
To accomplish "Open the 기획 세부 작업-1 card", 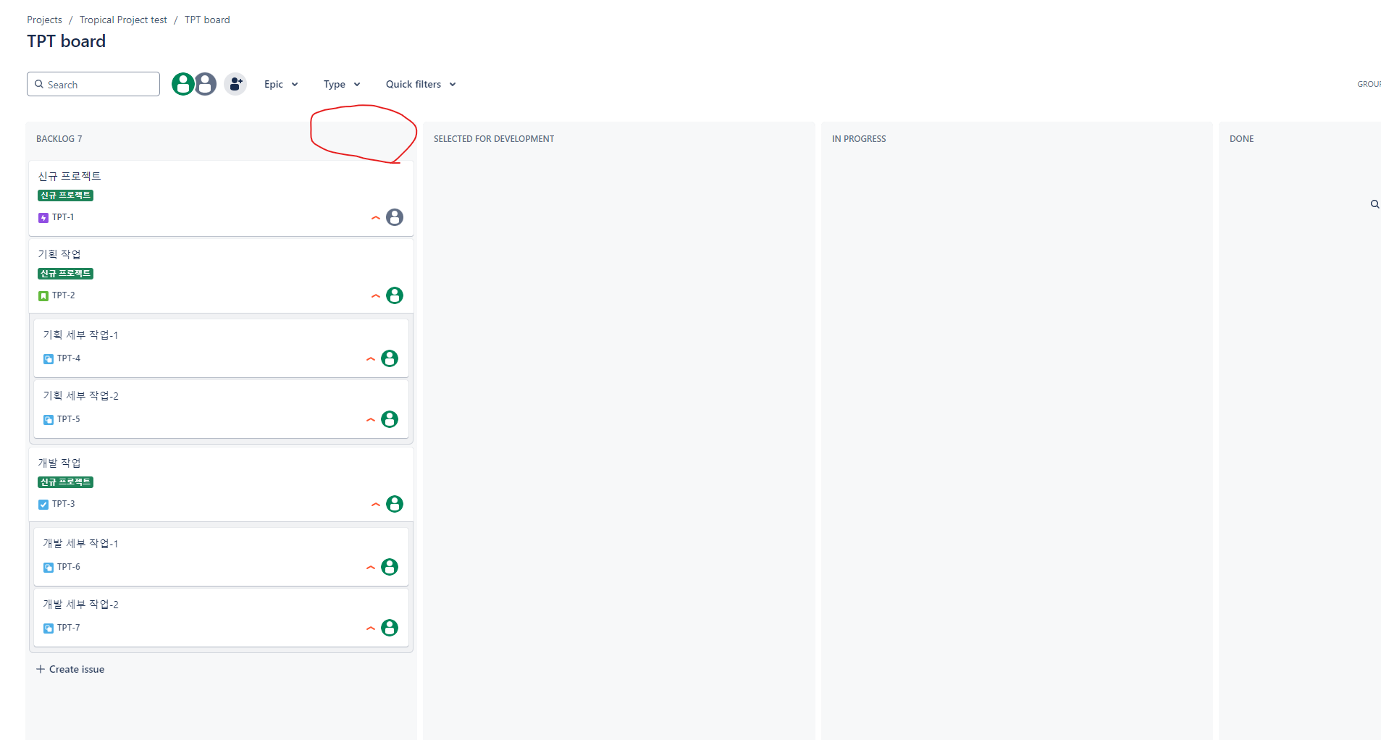I will (221, 348).
